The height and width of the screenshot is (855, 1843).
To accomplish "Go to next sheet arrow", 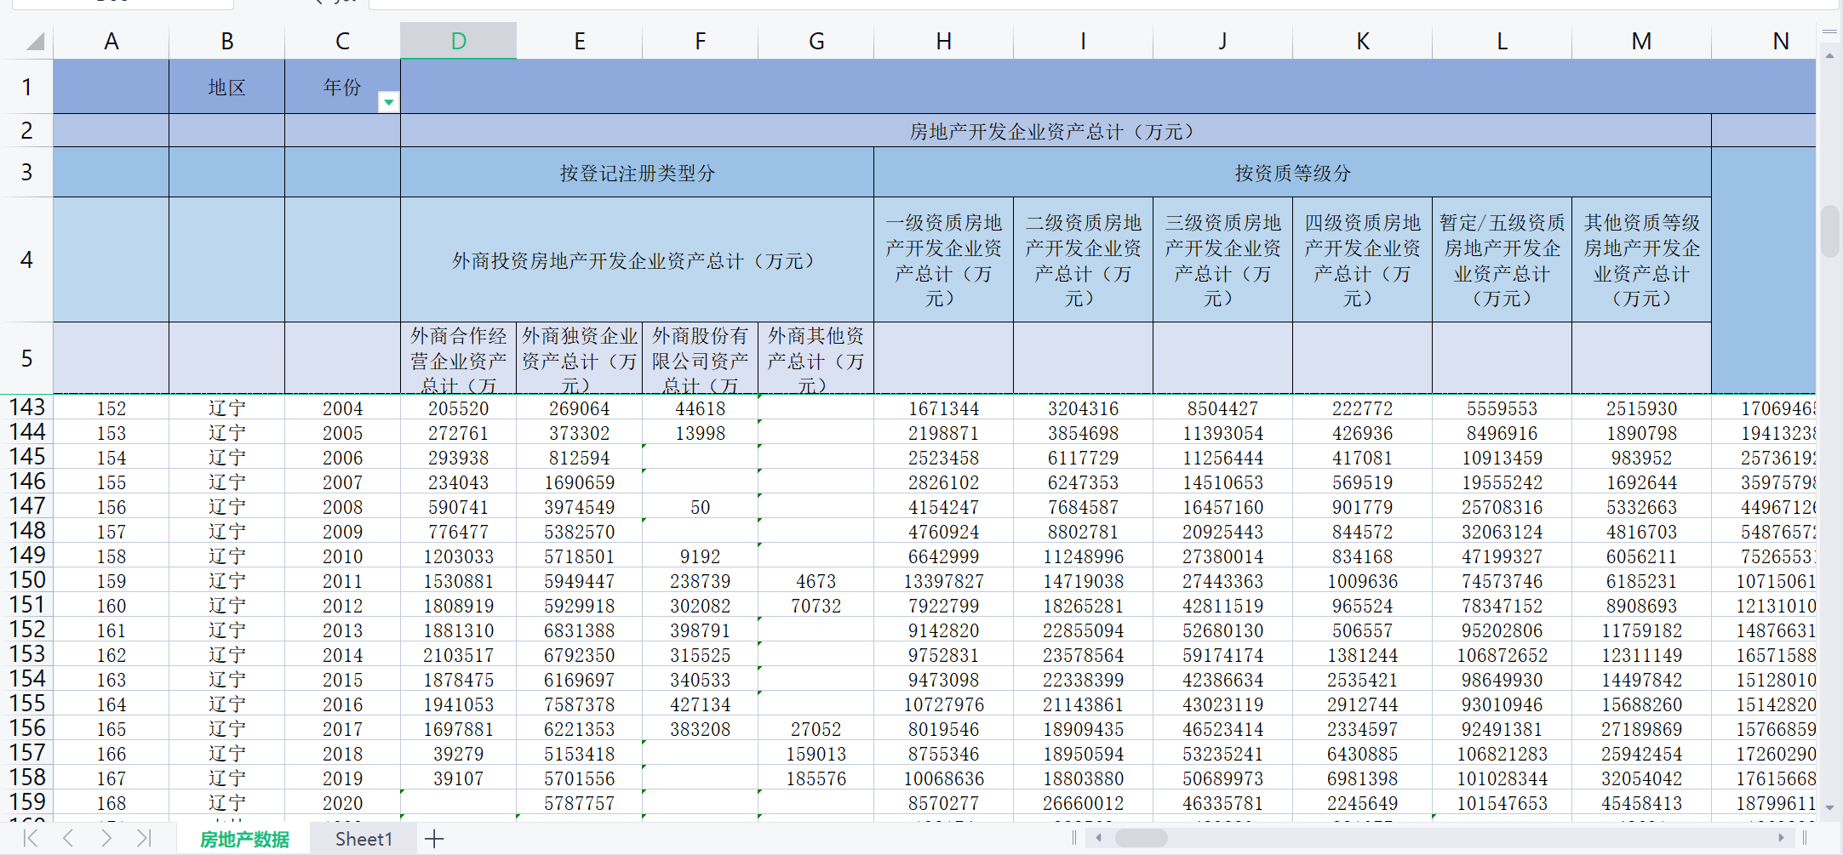I will tap(106, 838).
